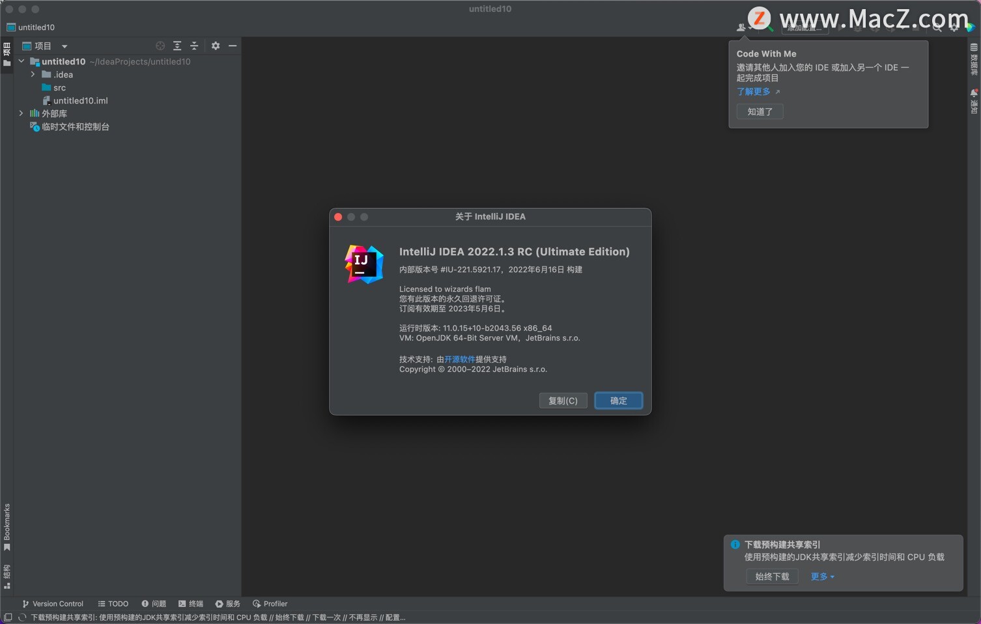Open Project panel options gear

click(216, 46)
